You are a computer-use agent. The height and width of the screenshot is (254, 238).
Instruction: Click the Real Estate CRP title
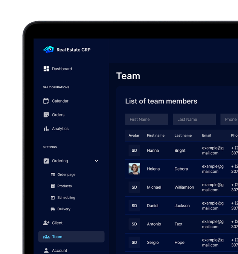coord(73,50)
